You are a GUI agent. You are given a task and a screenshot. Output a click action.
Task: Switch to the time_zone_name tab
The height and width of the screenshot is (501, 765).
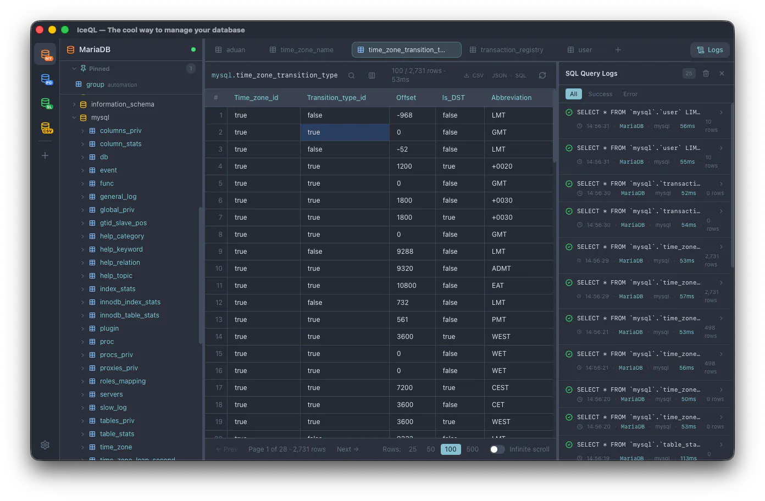click(x=302, y=49)
